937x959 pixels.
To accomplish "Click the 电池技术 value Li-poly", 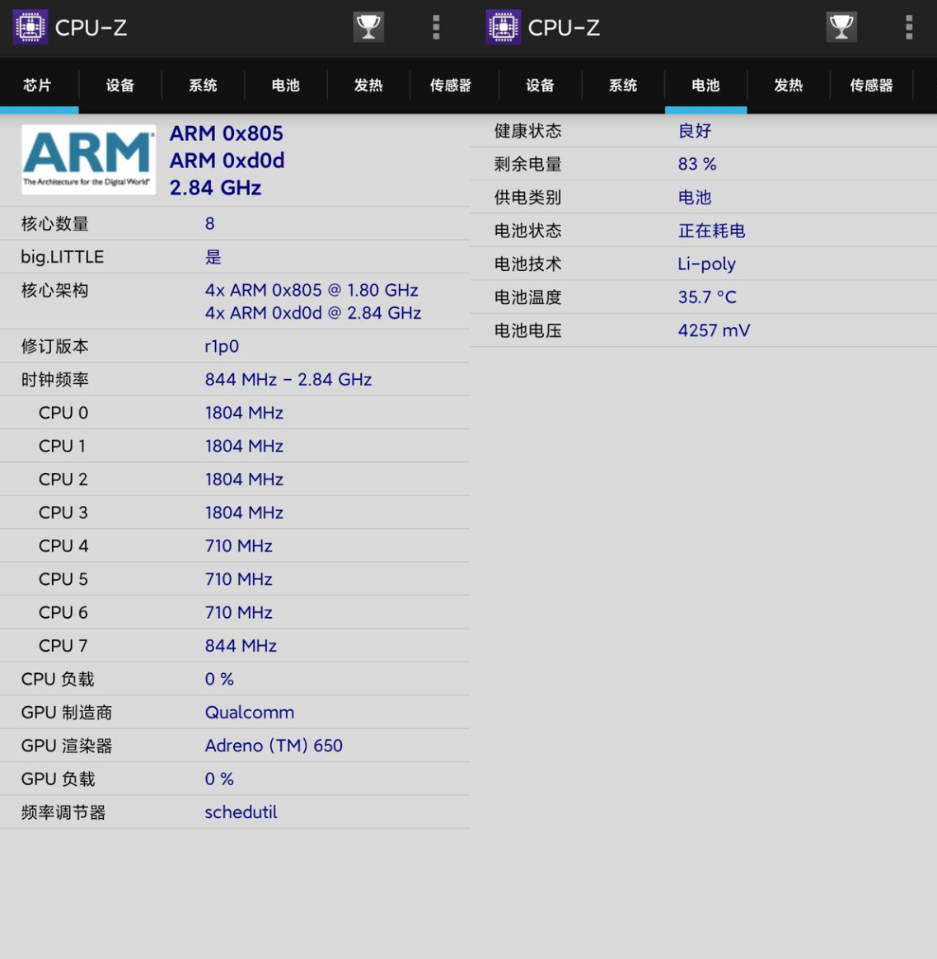I will point(706,264).
